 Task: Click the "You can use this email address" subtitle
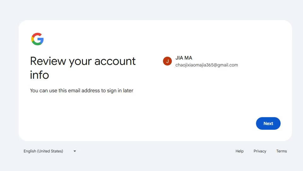pos(81,91)
